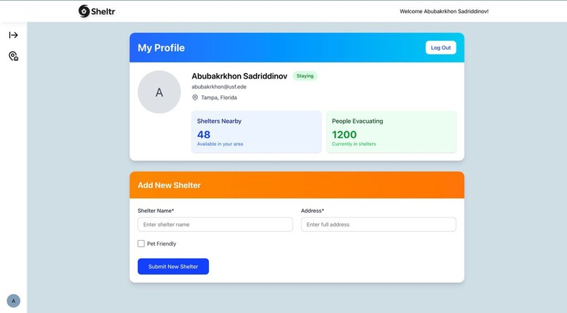Screen dimensions: 567x313
Task: Focus the Address input field
Action: 378,225
